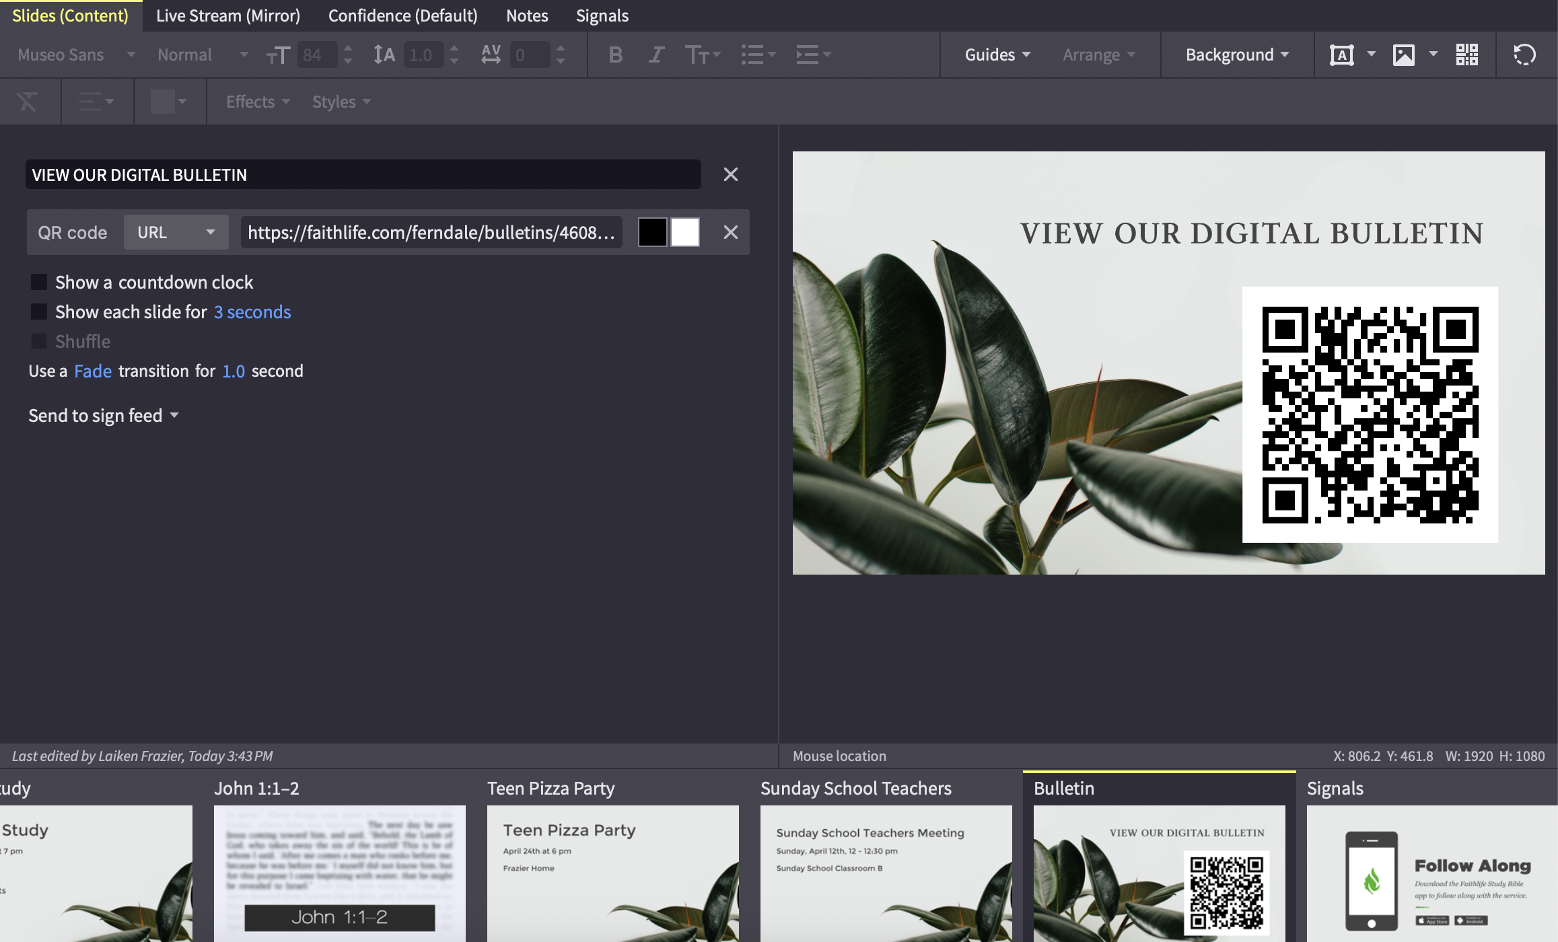Viewport: 1558px width, 942px height.
Task: Increase the line spacing value
Action: coord(454,48)
